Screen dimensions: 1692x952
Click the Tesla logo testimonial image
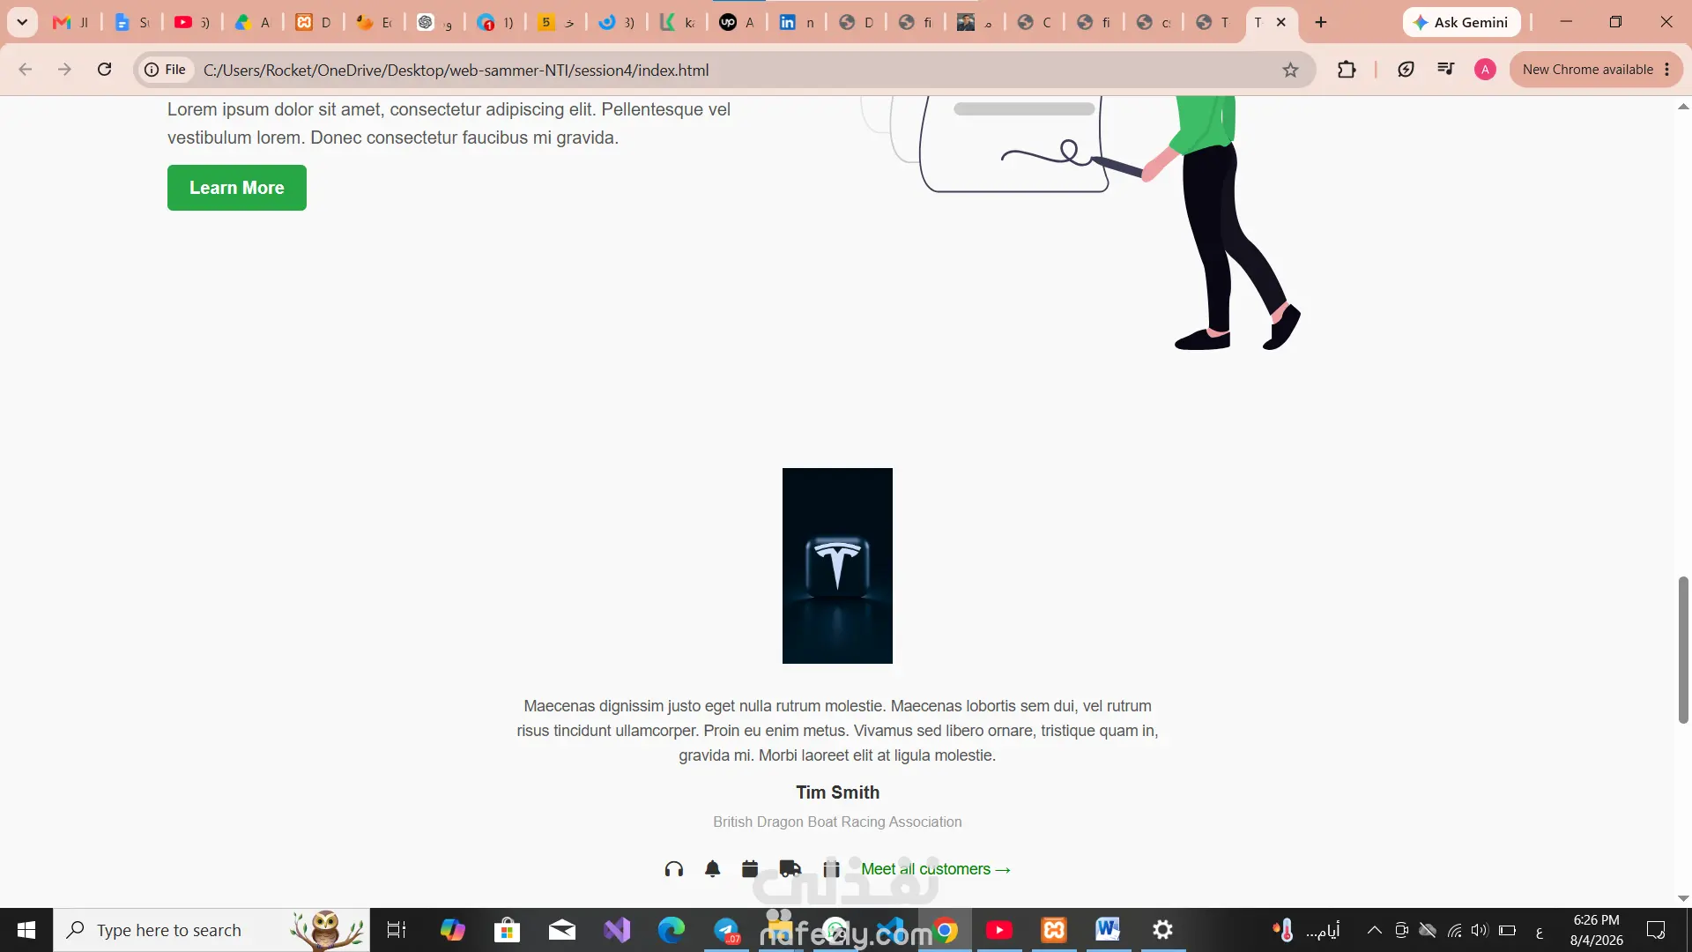tap(837, 566)
